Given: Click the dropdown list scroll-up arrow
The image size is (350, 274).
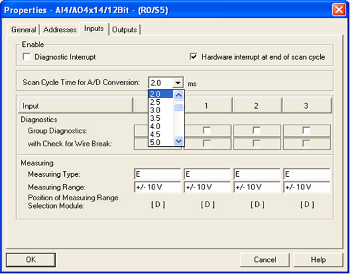Looking at the screenshot, I should (x=179, y=95).
